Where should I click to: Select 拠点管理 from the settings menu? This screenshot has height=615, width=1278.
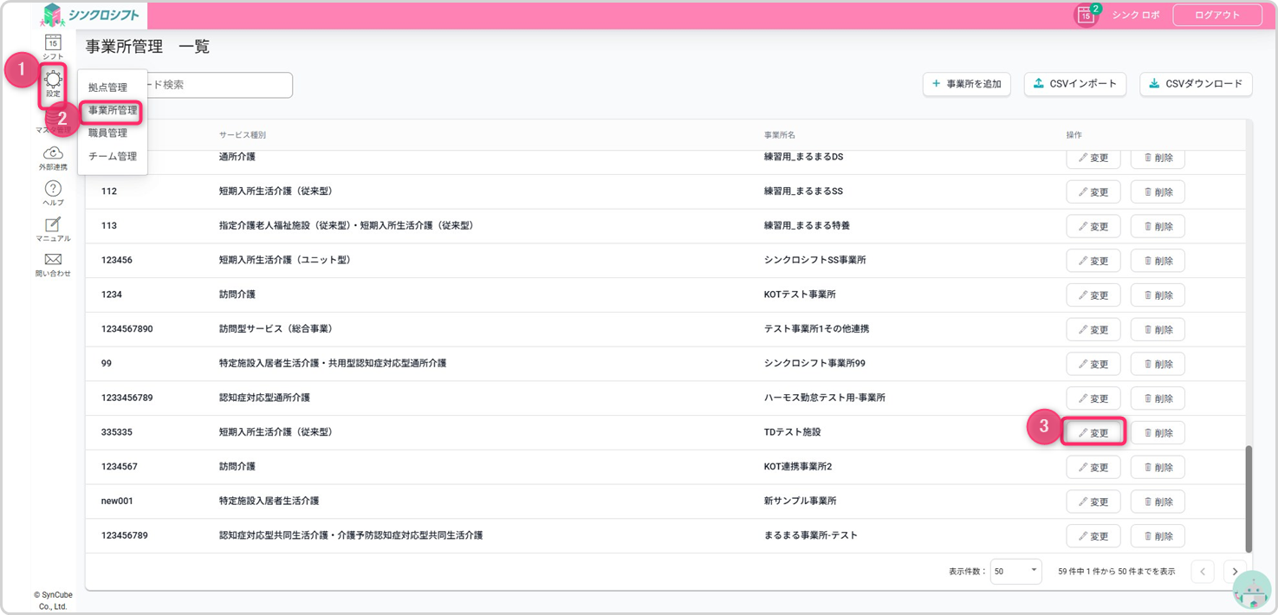click(x=107, y=87)
